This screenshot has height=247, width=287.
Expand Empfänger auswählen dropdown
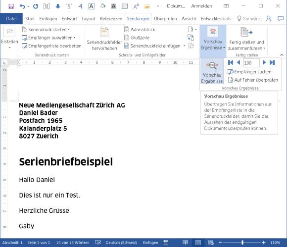[48, 38]
